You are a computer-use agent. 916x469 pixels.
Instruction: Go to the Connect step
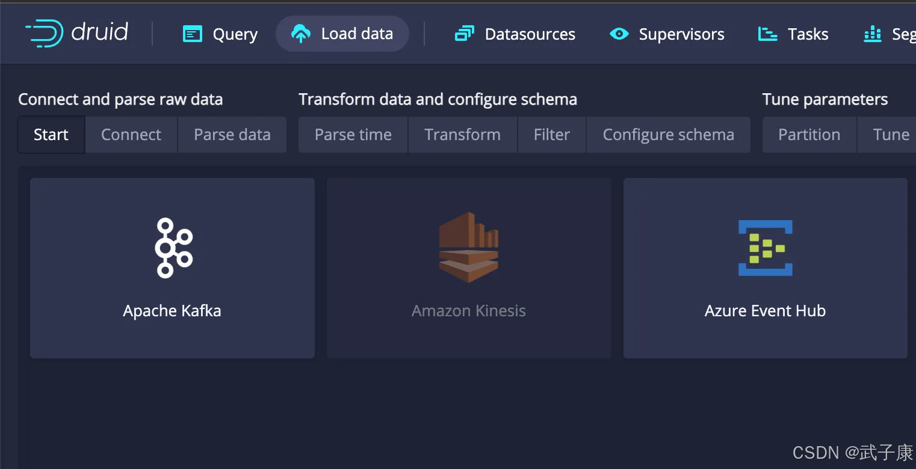tap(131, 135)
